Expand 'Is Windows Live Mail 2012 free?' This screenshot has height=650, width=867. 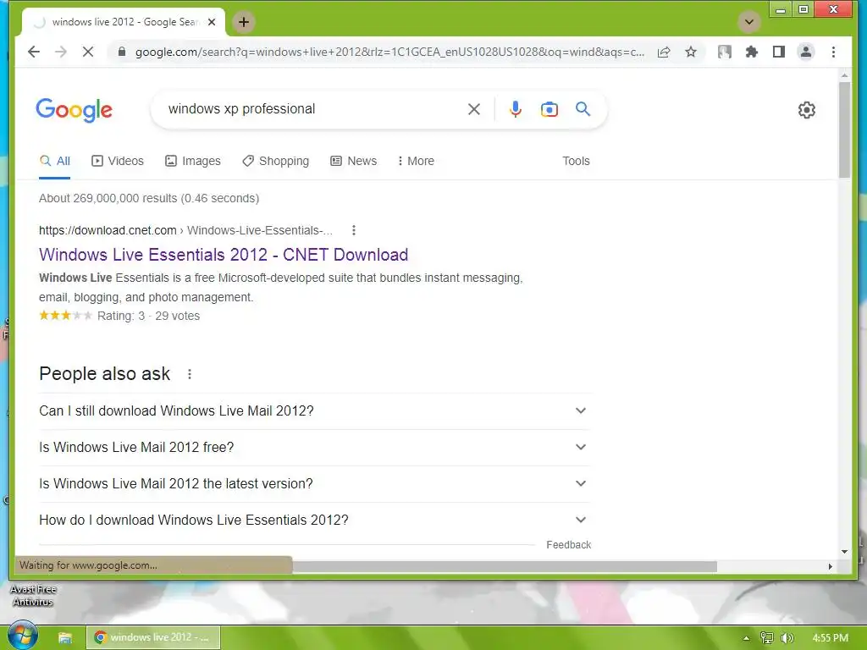[314, 447]
